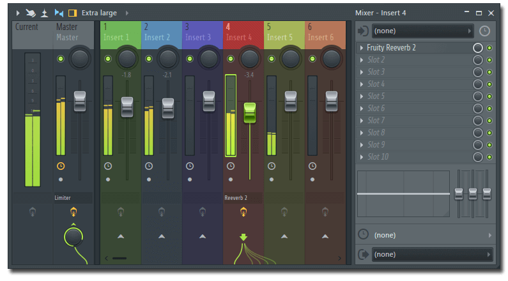Viewport: 508px width, 281px height.
Task: Open the mixer options menu arrow
Action: [x=17, y=13]
